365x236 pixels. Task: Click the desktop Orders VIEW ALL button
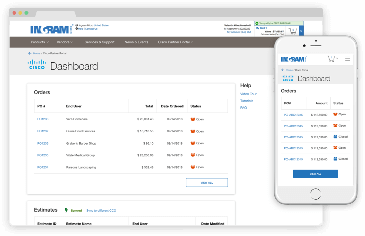tap(207, 183)
